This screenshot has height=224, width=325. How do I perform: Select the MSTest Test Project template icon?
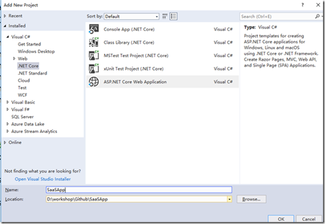point(93,55)
